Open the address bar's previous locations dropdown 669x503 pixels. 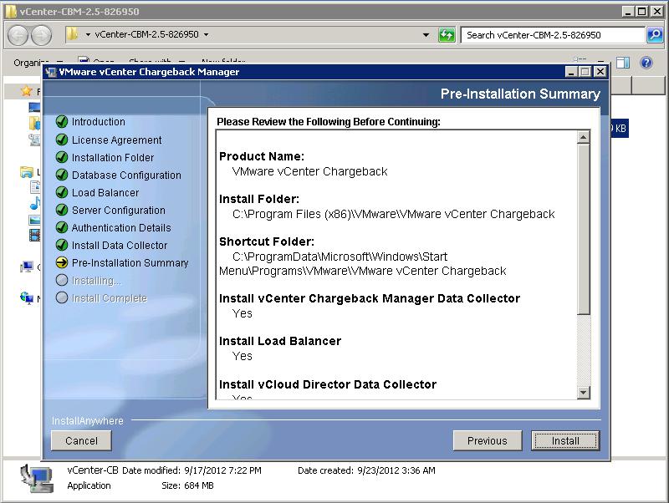[x=426, y=35]
